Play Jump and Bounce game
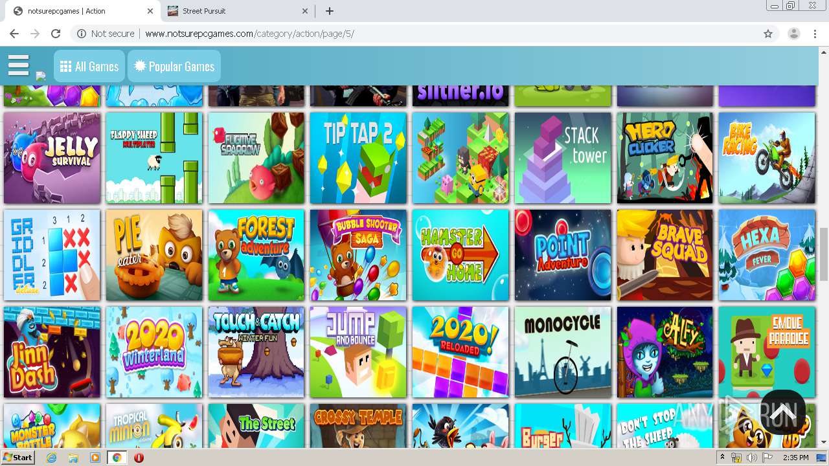Viewport: 829px width, 466px height. coord(358,352)
